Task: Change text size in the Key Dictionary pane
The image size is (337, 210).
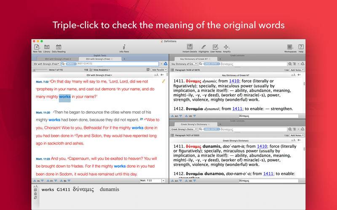Action: [x=293, y=75]
